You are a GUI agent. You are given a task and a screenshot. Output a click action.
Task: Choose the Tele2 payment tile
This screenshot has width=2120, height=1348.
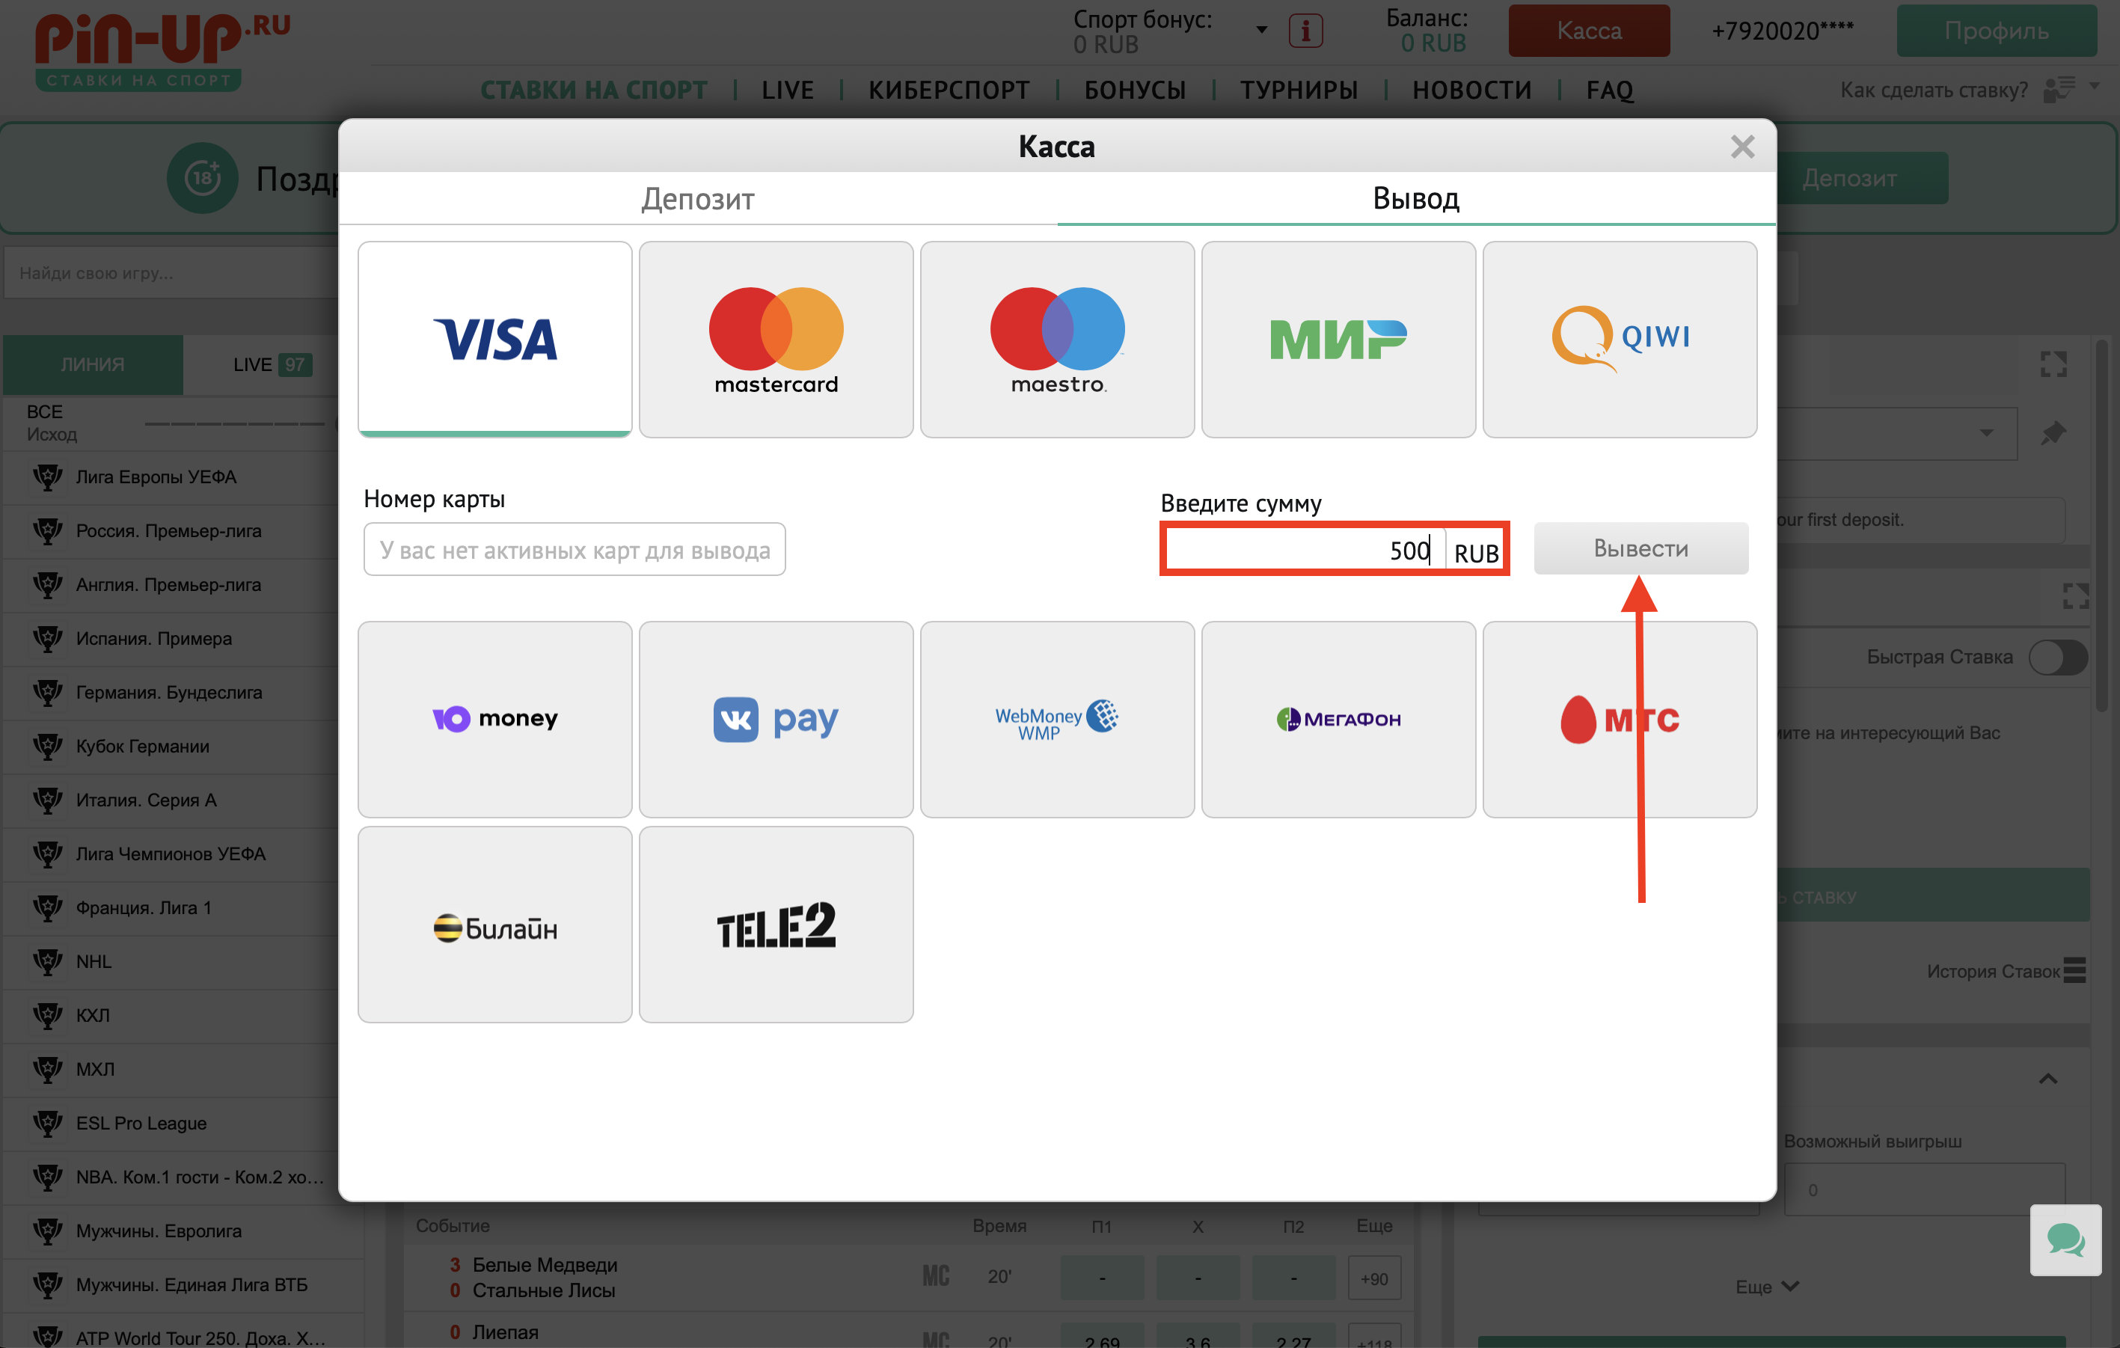[776, 925]
